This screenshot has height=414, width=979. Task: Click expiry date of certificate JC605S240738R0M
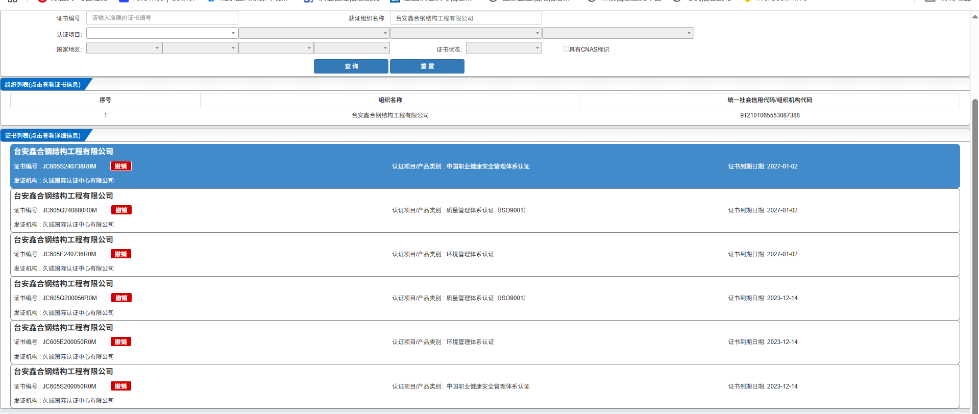tap(763, 166)
